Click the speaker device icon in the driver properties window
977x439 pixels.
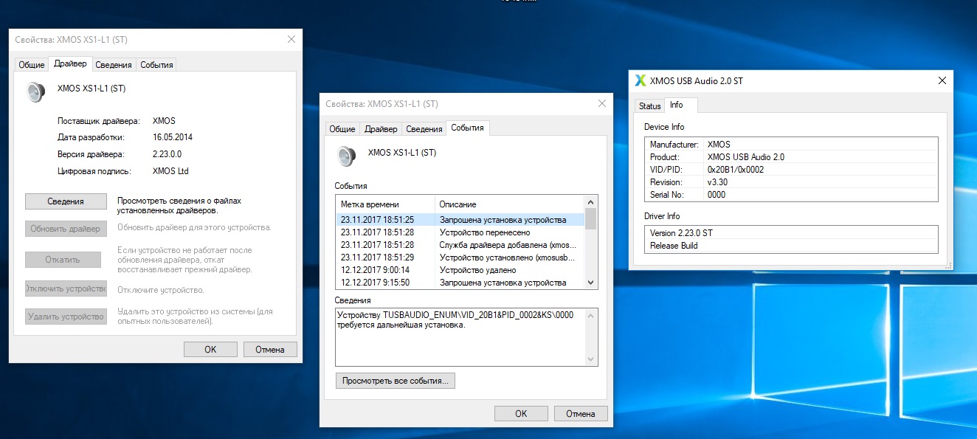coord(35,91)
